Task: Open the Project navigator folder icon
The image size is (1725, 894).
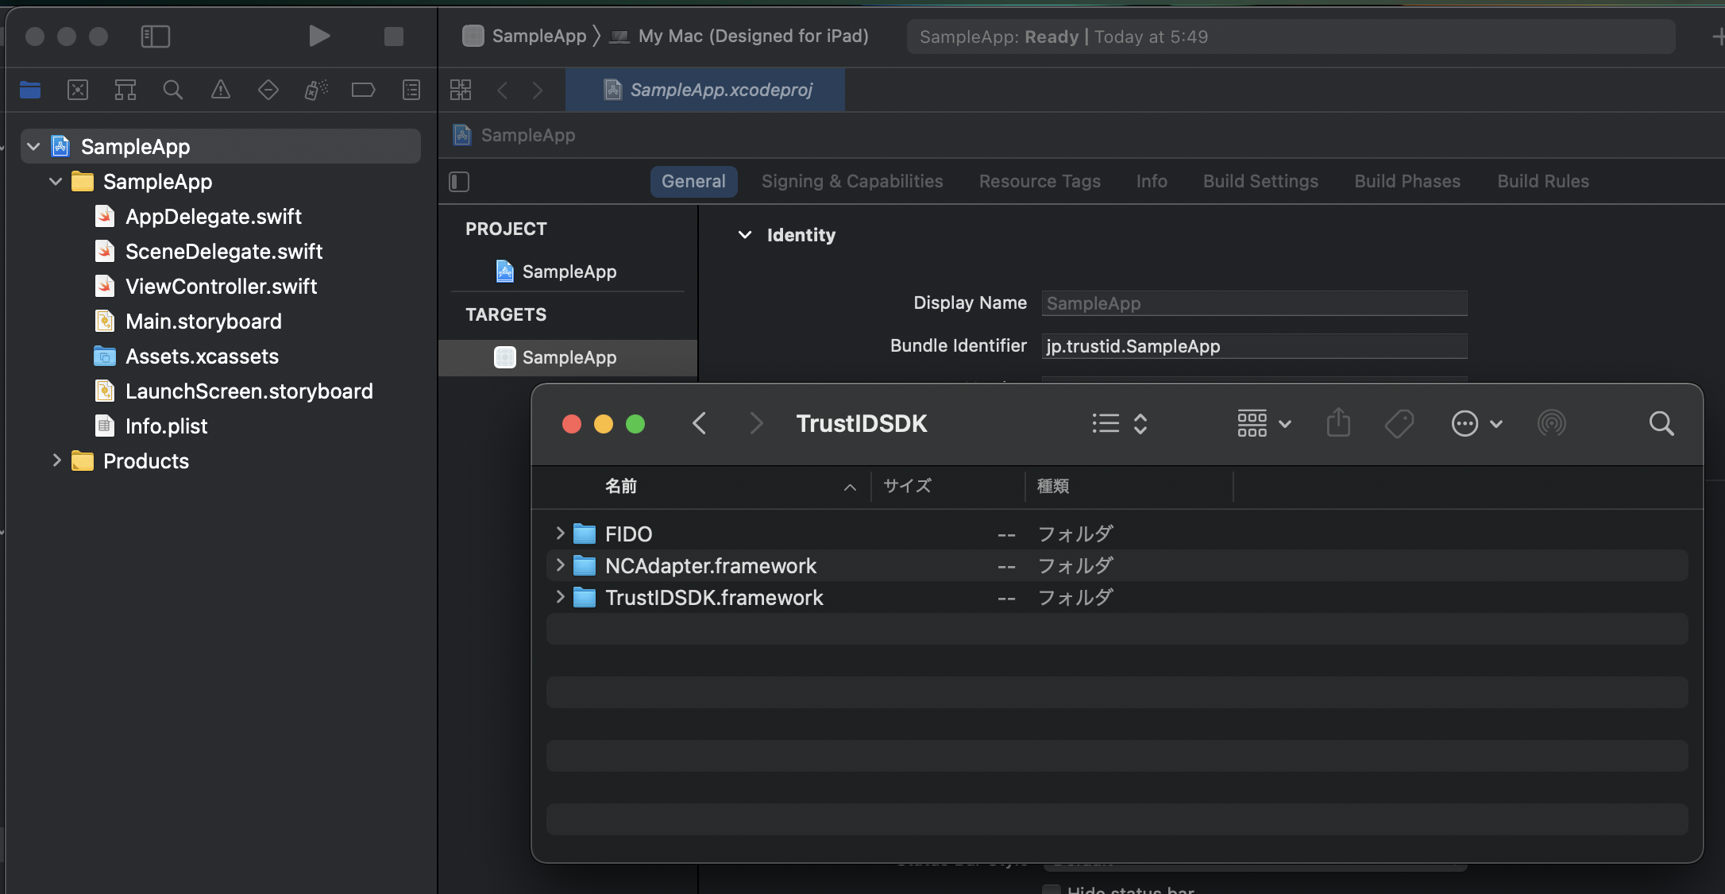Action: [x=30, y=90]
